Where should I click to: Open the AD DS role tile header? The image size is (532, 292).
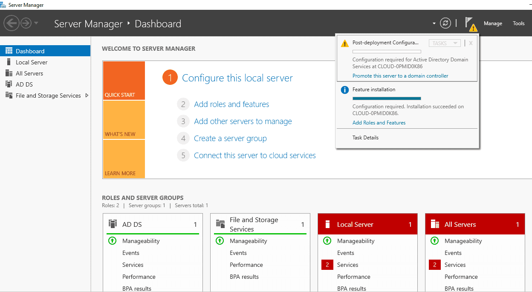[153, 224]
